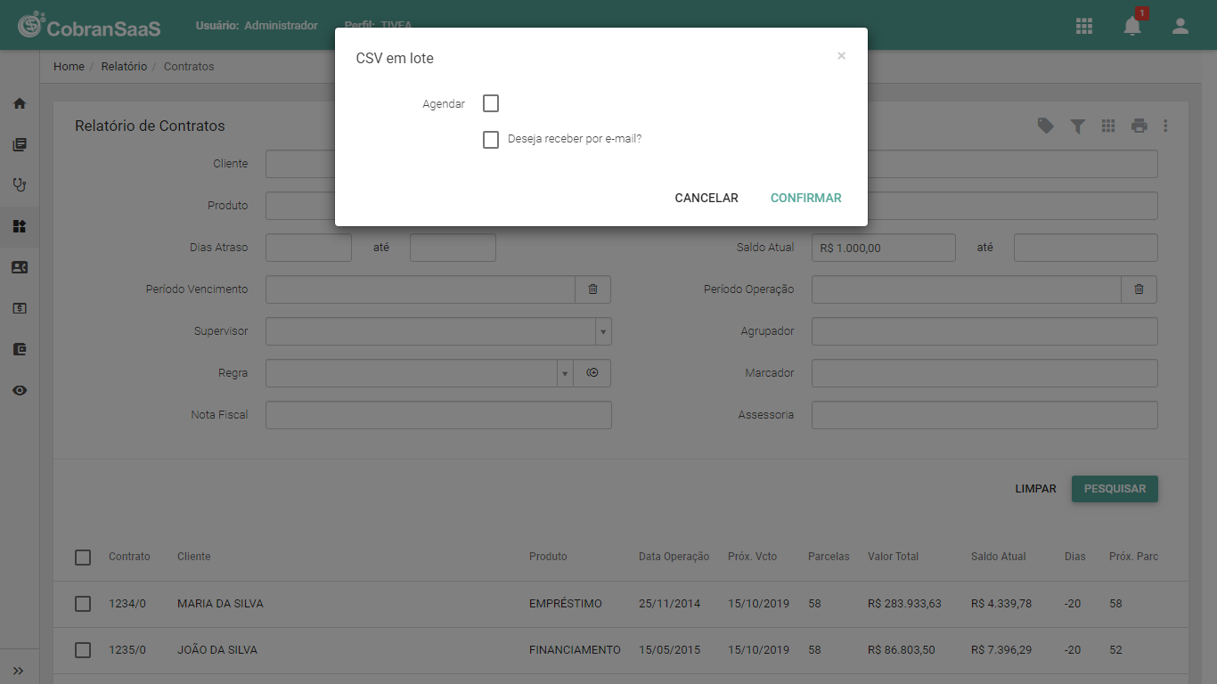
Task: Open contract 1234/0 link
Action: 127,604
